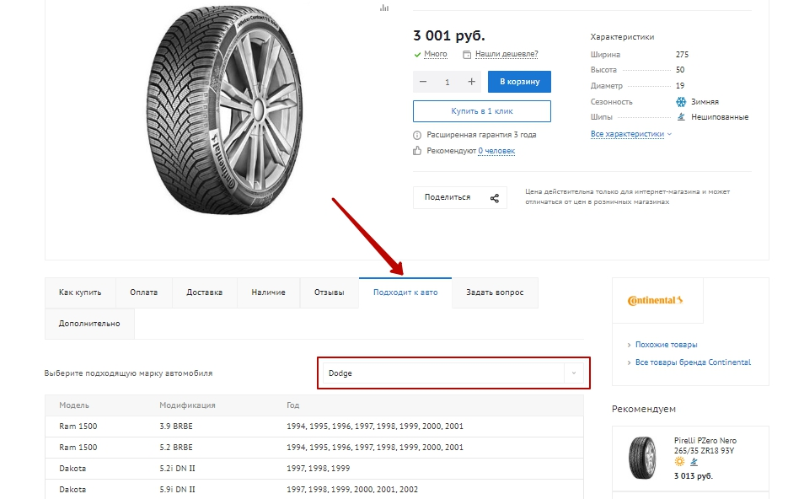Click the calendar icon beside Нашли дешевле

(x=467, y=54)
